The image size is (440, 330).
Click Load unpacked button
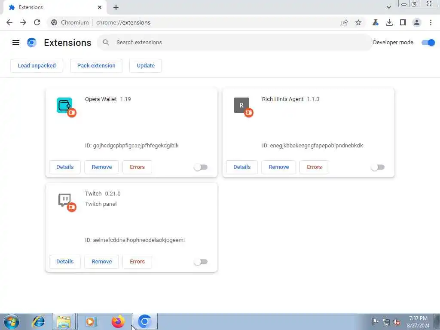37,66
